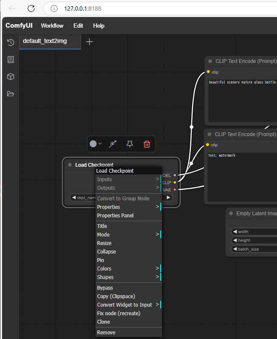Viewport: 277px width, 339px height.
Task: Click the red trash delete icon
Action: 147,144
